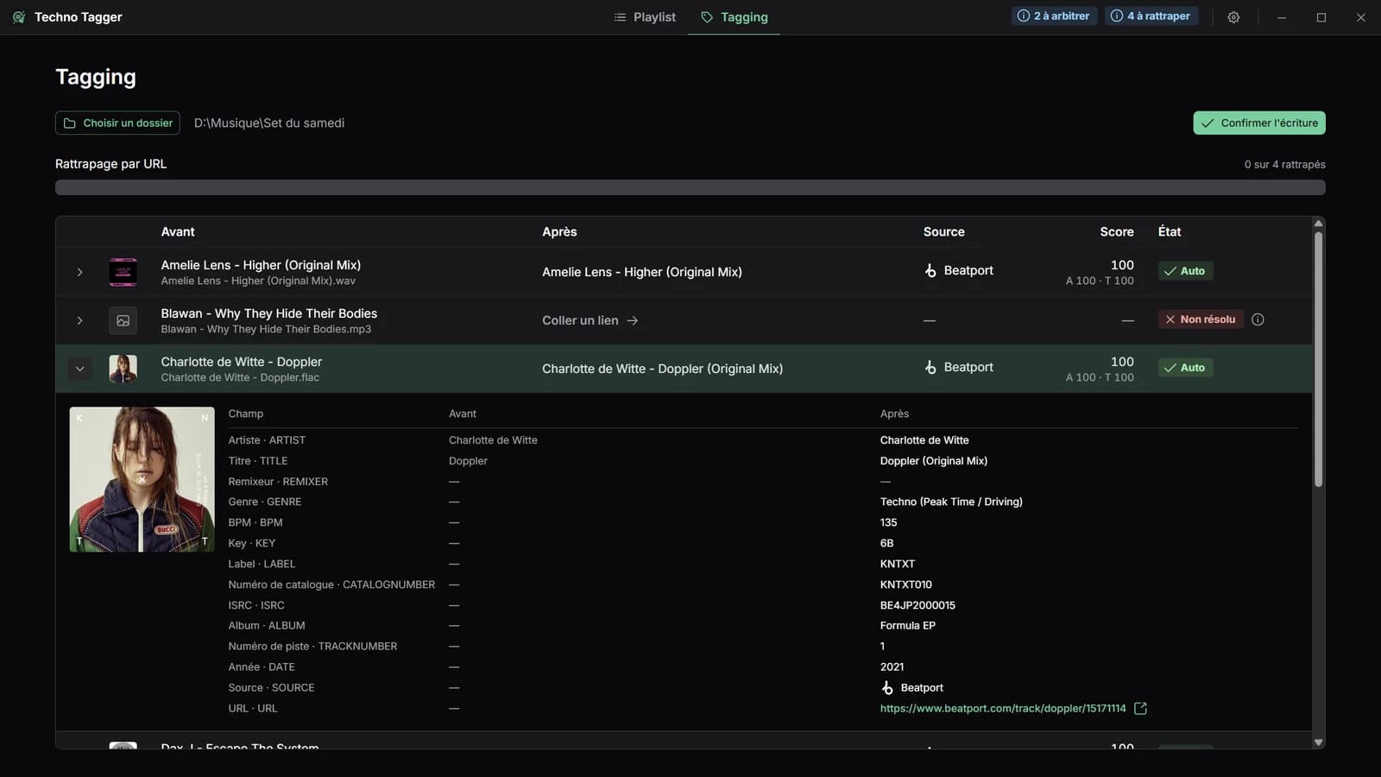
Task: Click the track list vertical scrollbar
Action: tap(1318, 359)
